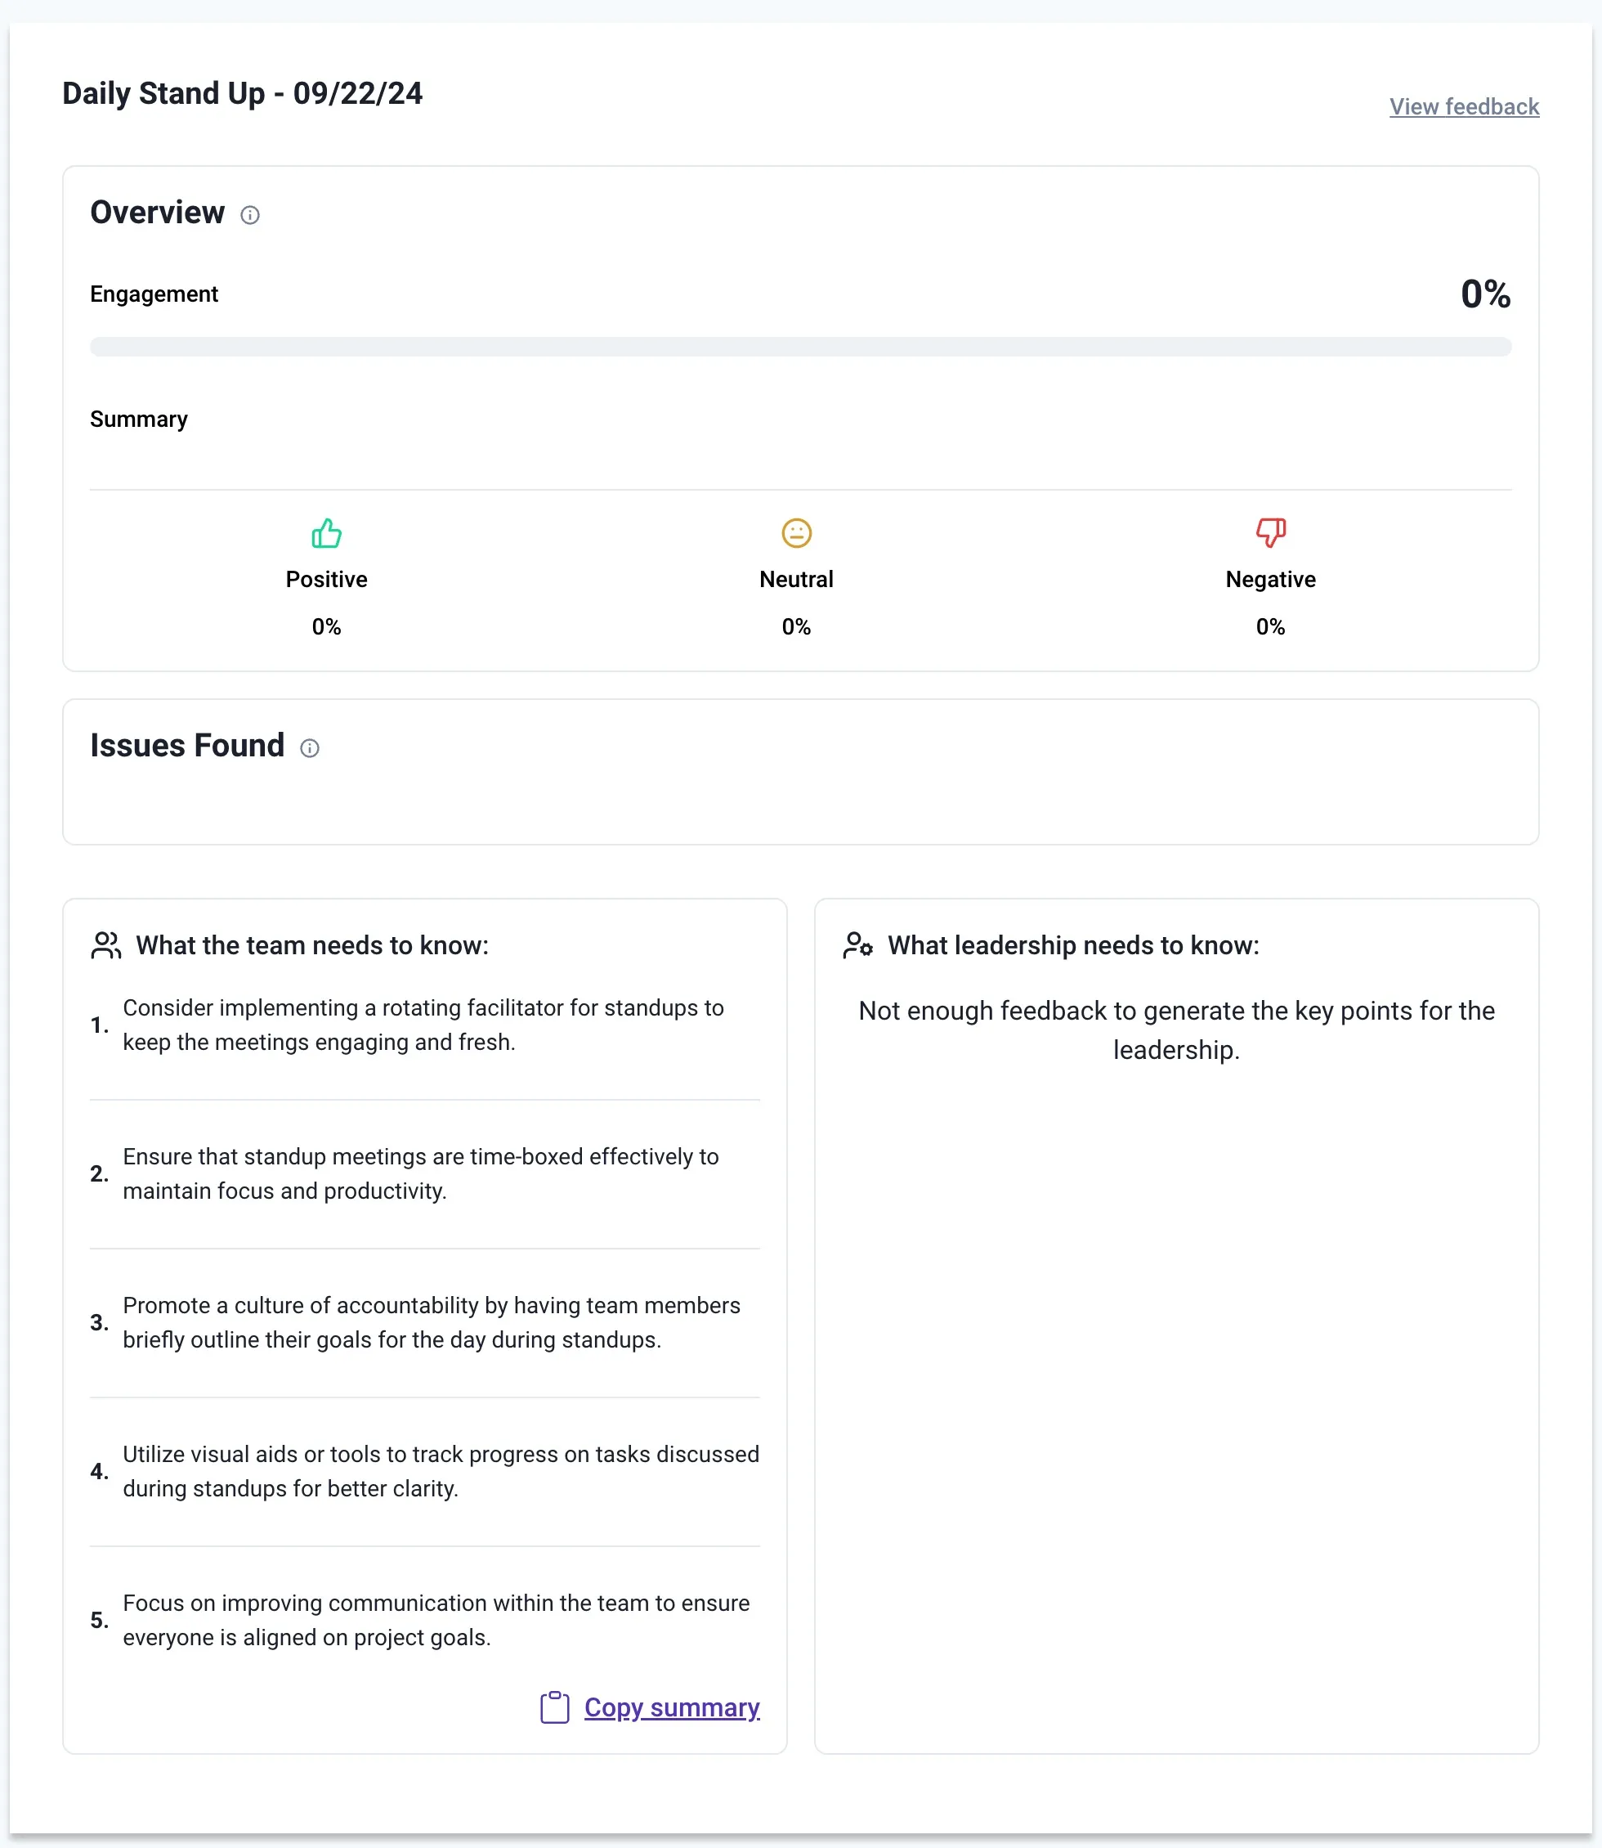The height and width of the screenshot is (1848, 1602).
Task: Select the improving communication item
Action: 436,1620
